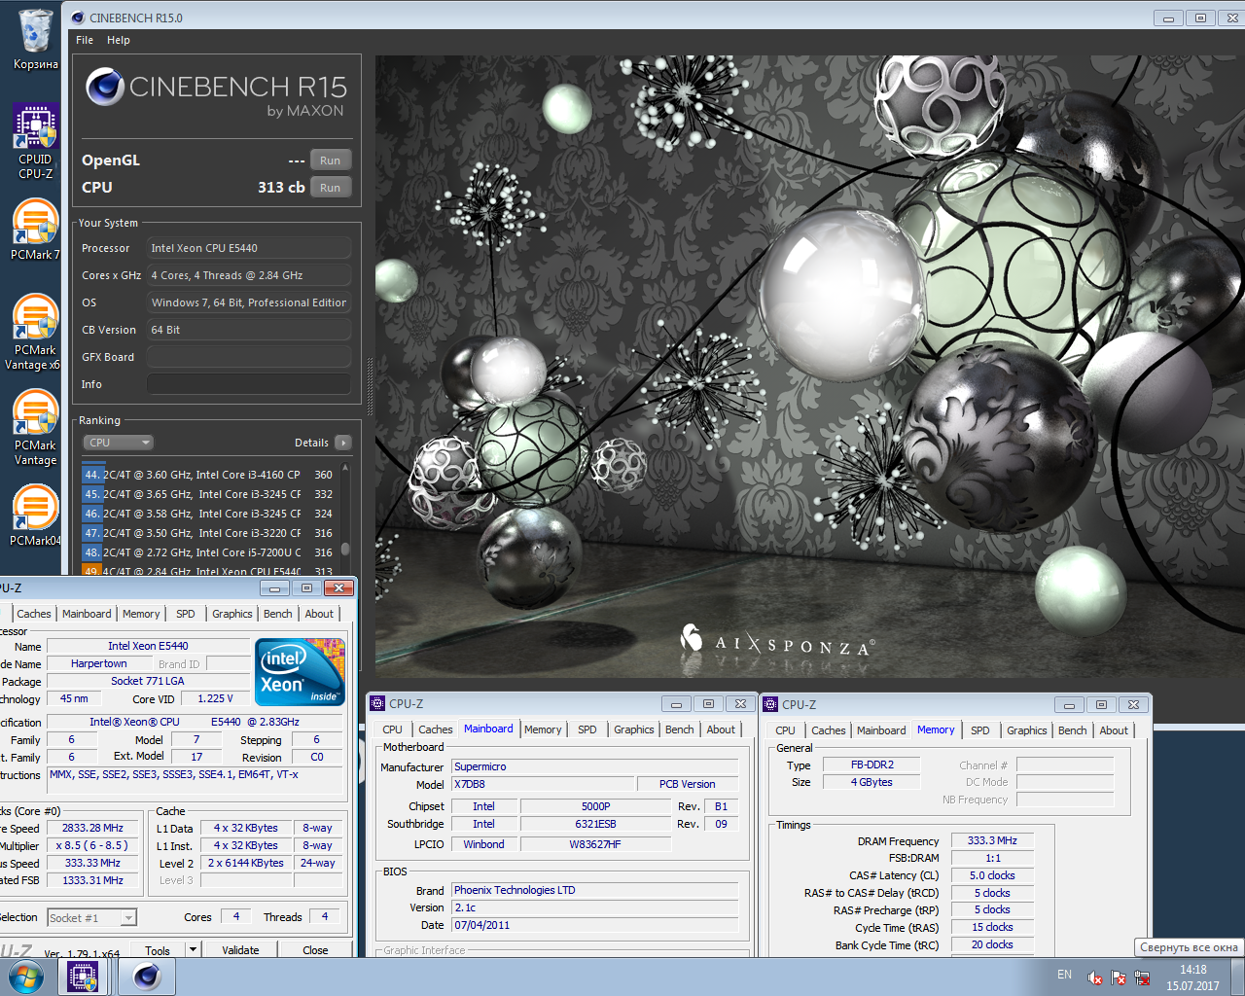Open the CPUID CPU-Z desktop shortcut
Screen dimensions: 1245x996
(35, 142)
